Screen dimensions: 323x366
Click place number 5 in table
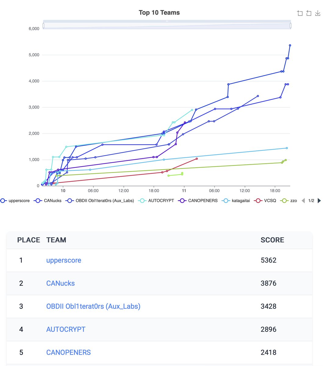21,352
